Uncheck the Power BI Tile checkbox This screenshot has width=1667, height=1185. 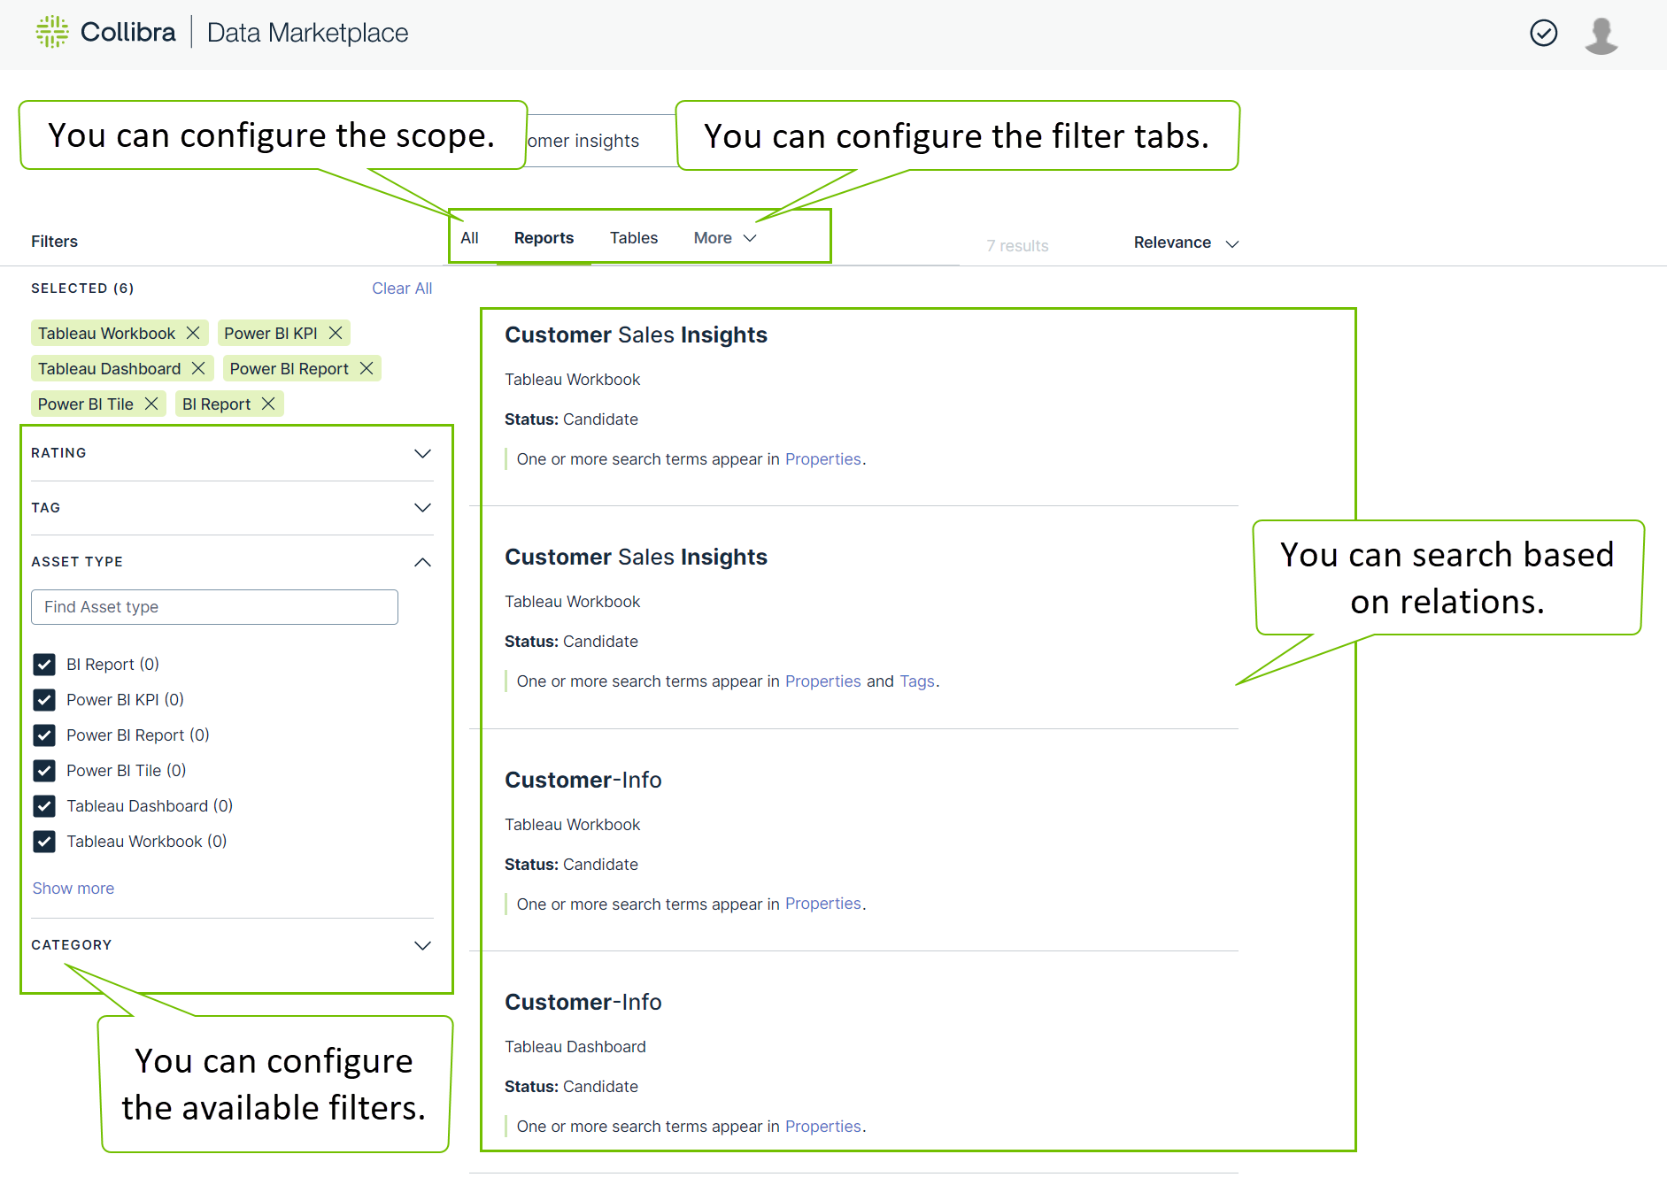point(44,771)
